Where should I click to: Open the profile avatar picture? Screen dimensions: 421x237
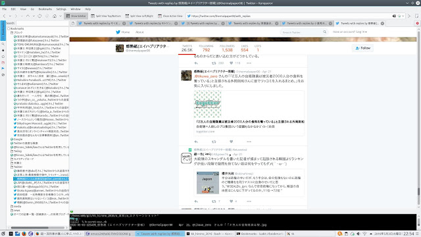(120, 48)
